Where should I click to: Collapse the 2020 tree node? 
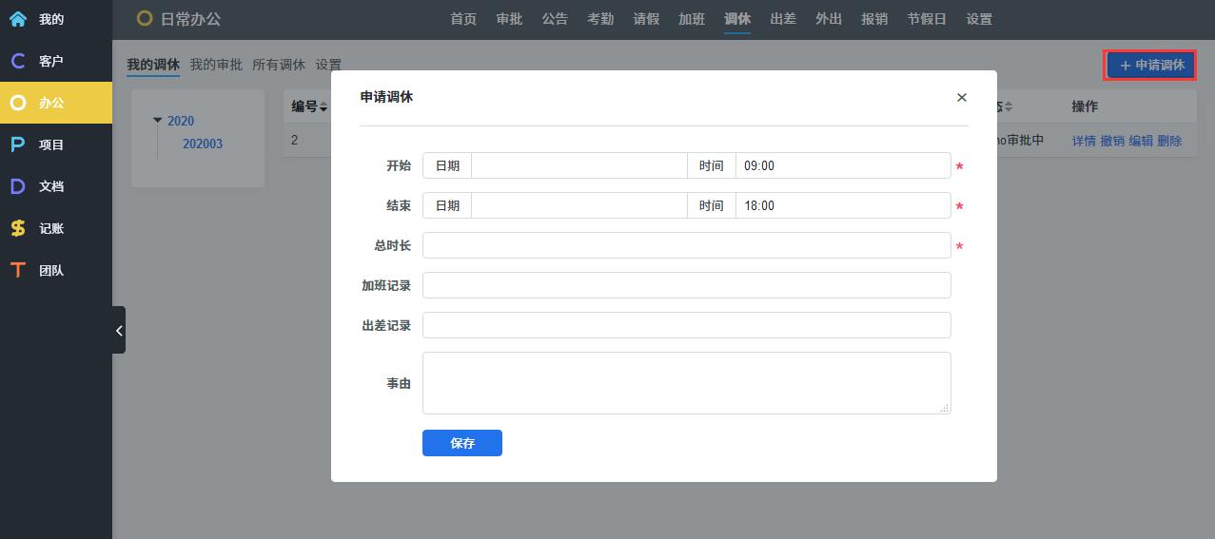click(x=158, y=121)
